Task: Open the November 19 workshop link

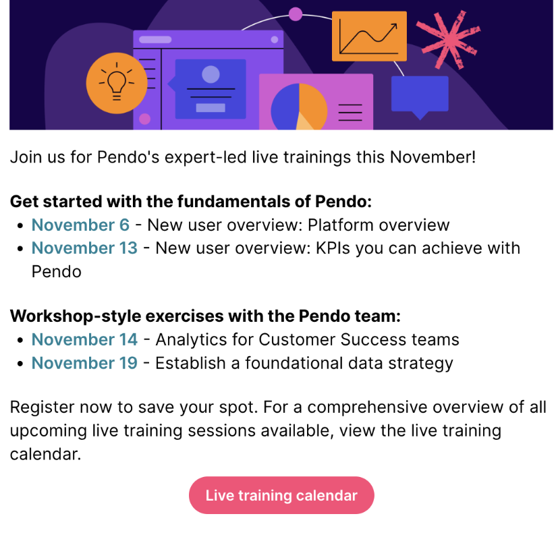Action: click(84, 362)
